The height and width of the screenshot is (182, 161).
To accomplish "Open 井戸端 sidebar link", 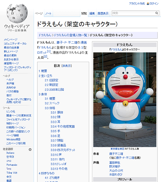I will tap(10, 83).
